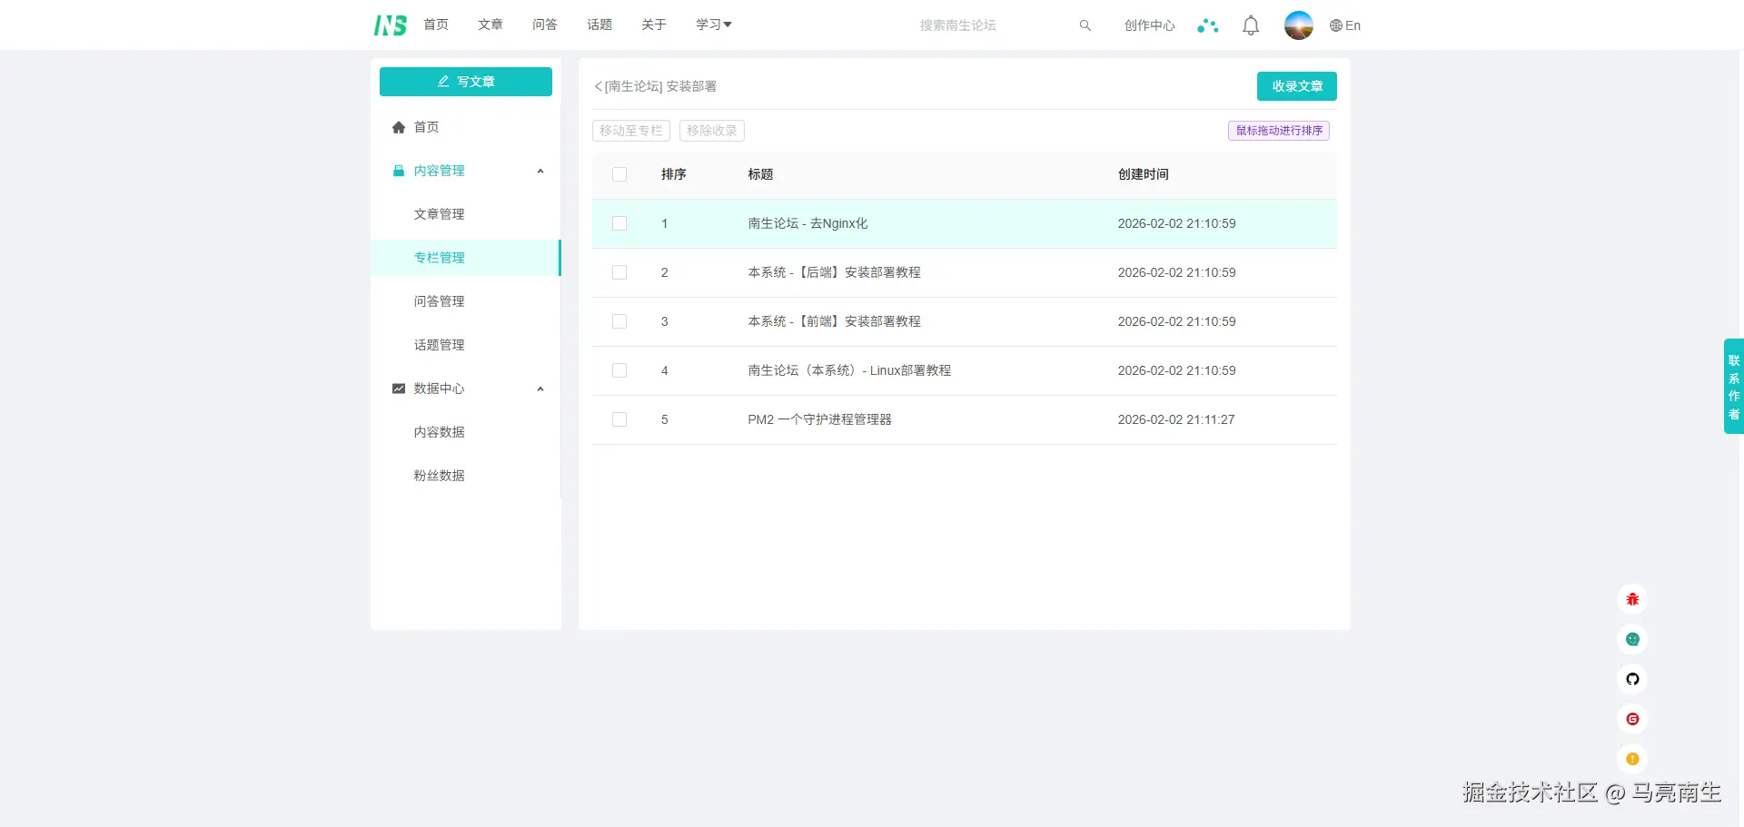Open the GitHub floating icon
Screen dimensions: 1744x827
coord(1632,679)
